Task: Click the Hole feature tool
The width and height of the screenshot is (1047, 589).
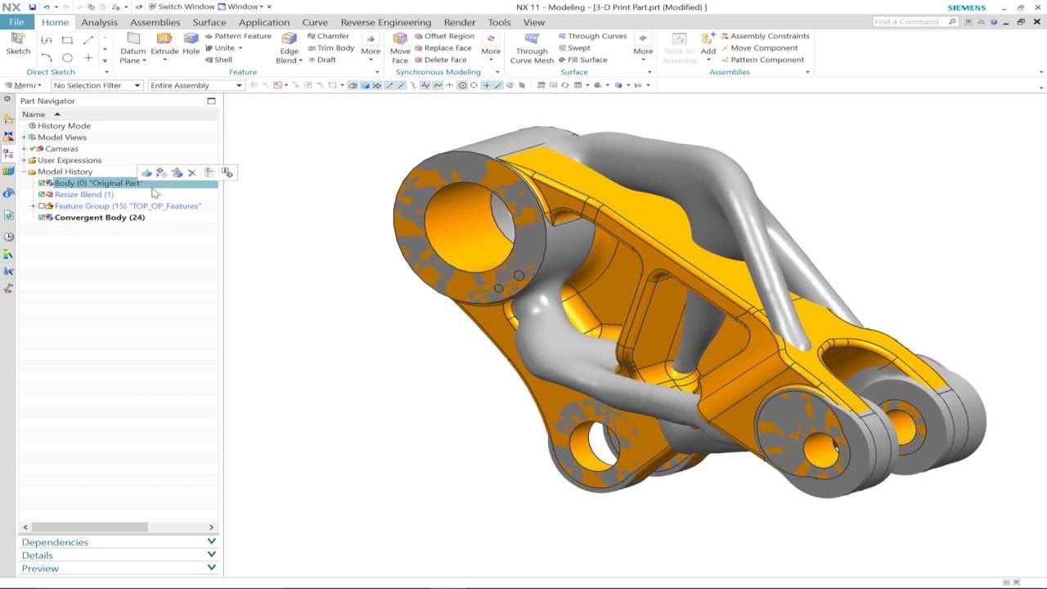Action: 191,44
